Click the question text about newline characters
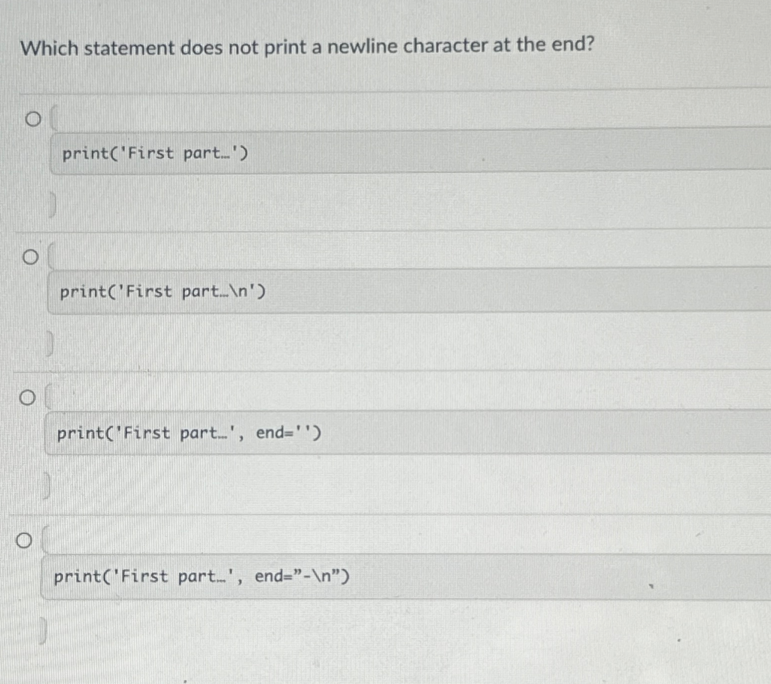 coord(307,47)
